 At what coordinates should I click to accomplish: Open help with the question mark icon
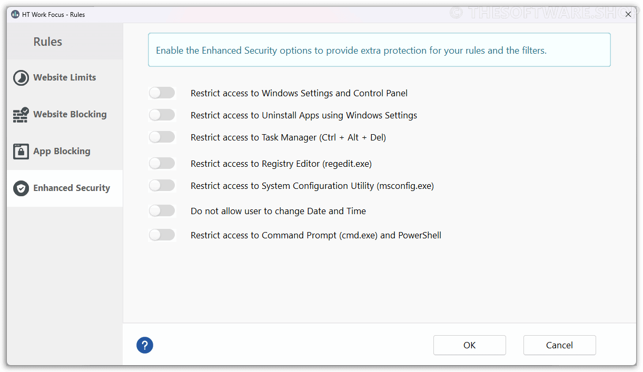(145, 345)
